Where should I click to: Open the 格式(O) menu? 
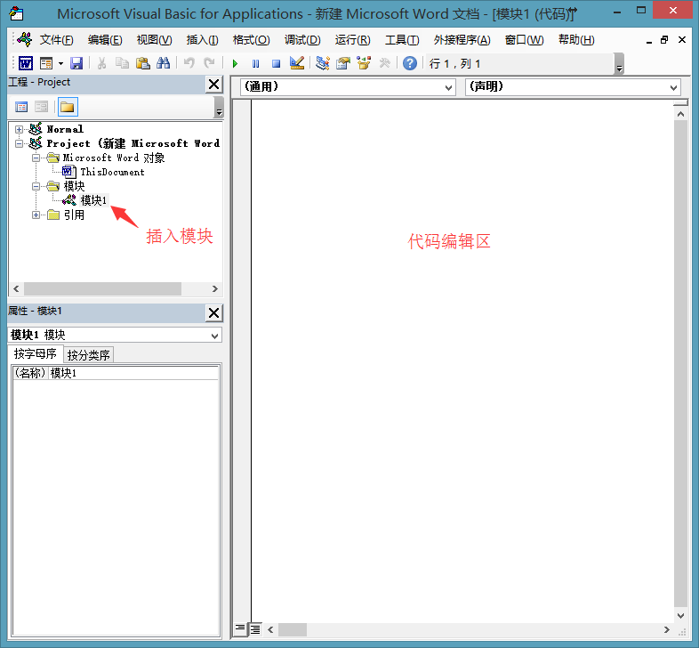pyautogui.click(x=252, y=40)
